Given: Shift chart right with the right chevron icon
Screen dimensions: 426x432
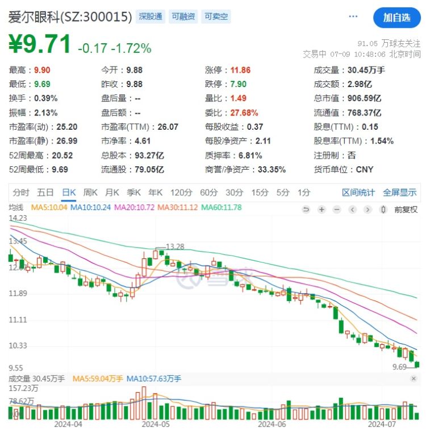Looking at the screenshot, I should coord(367,209).
